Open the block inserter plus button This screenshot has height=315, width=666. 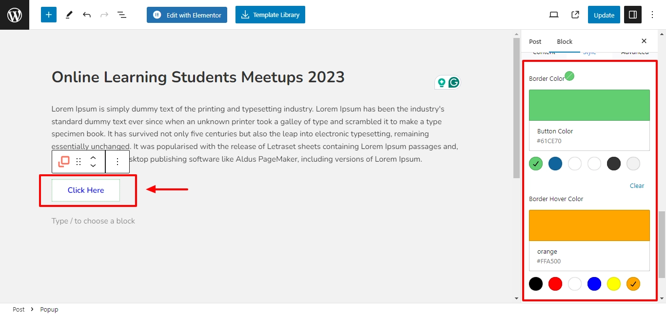49,15
